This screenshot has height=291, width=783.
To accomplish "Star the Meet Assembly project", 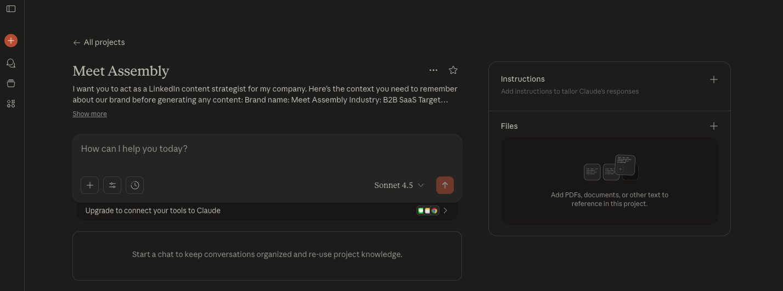I will coord(453,70).
